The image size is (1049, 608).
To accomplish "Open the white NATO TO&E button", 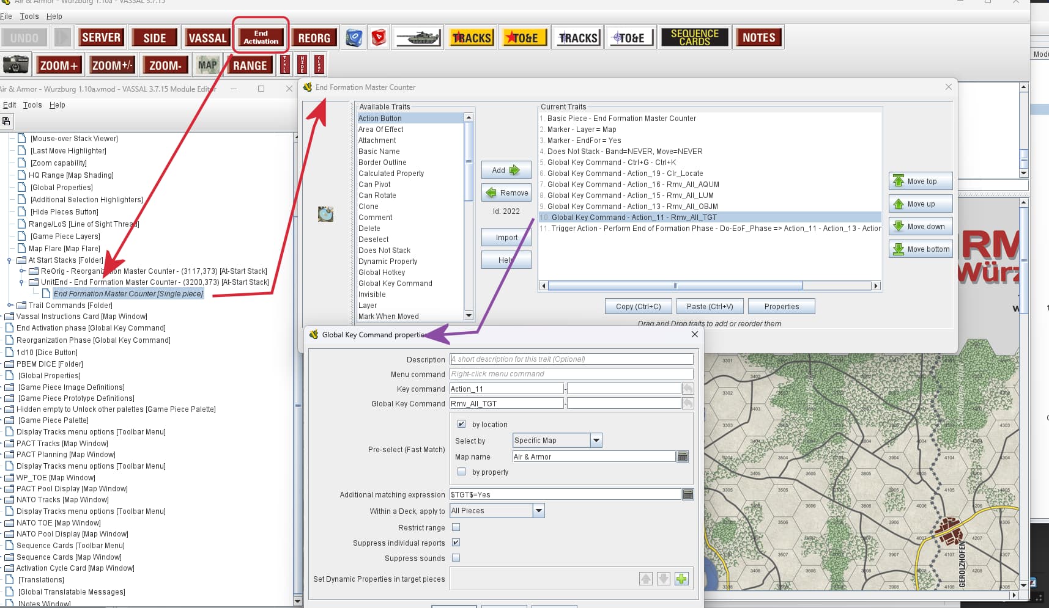I will 630,37.
